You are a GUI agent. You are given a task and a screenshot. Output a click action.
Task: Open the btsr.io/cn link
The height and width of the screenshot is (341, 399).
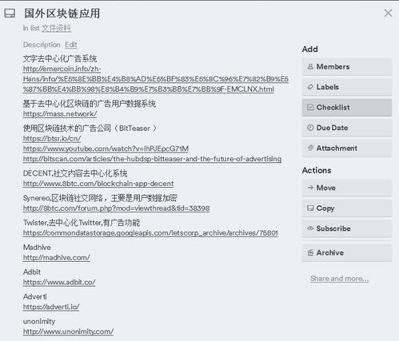[x=52, y=138]
